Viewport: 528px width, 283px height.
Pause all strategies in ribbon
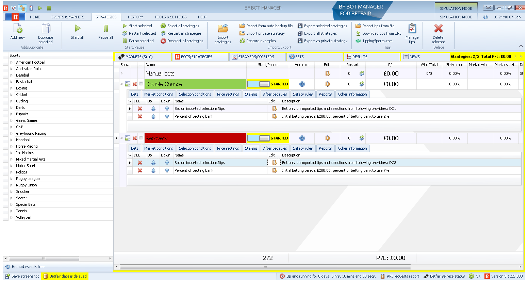106,28
